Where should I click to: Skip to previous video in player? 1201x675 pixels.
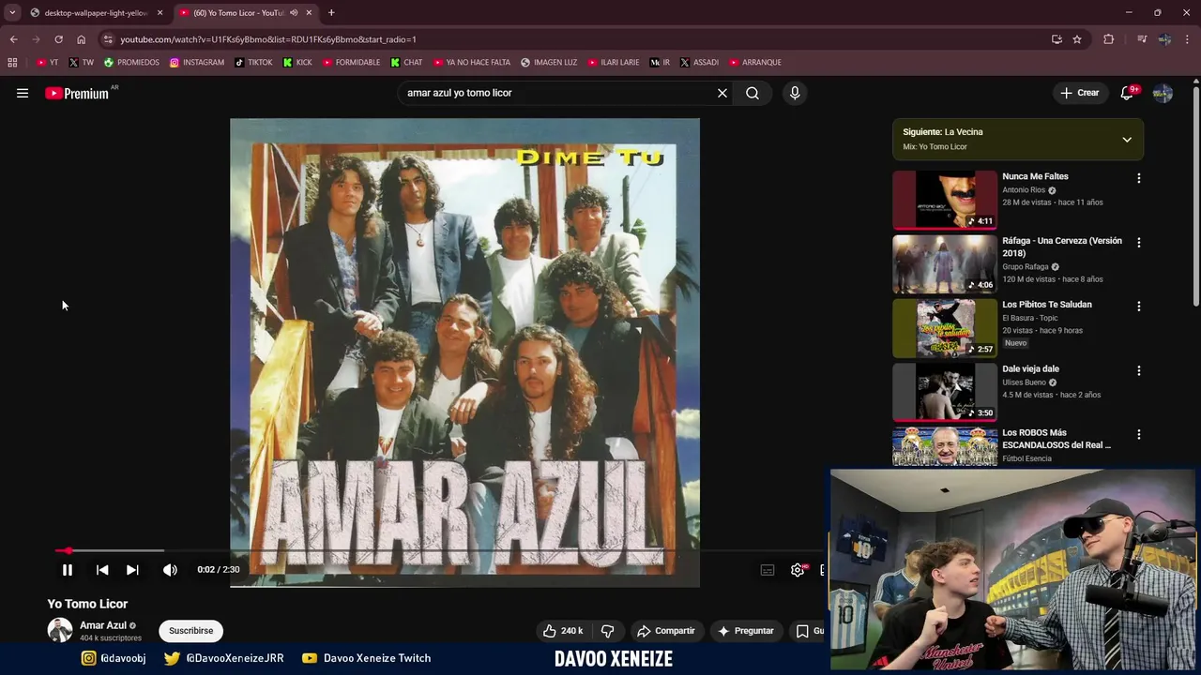point(102,570)
